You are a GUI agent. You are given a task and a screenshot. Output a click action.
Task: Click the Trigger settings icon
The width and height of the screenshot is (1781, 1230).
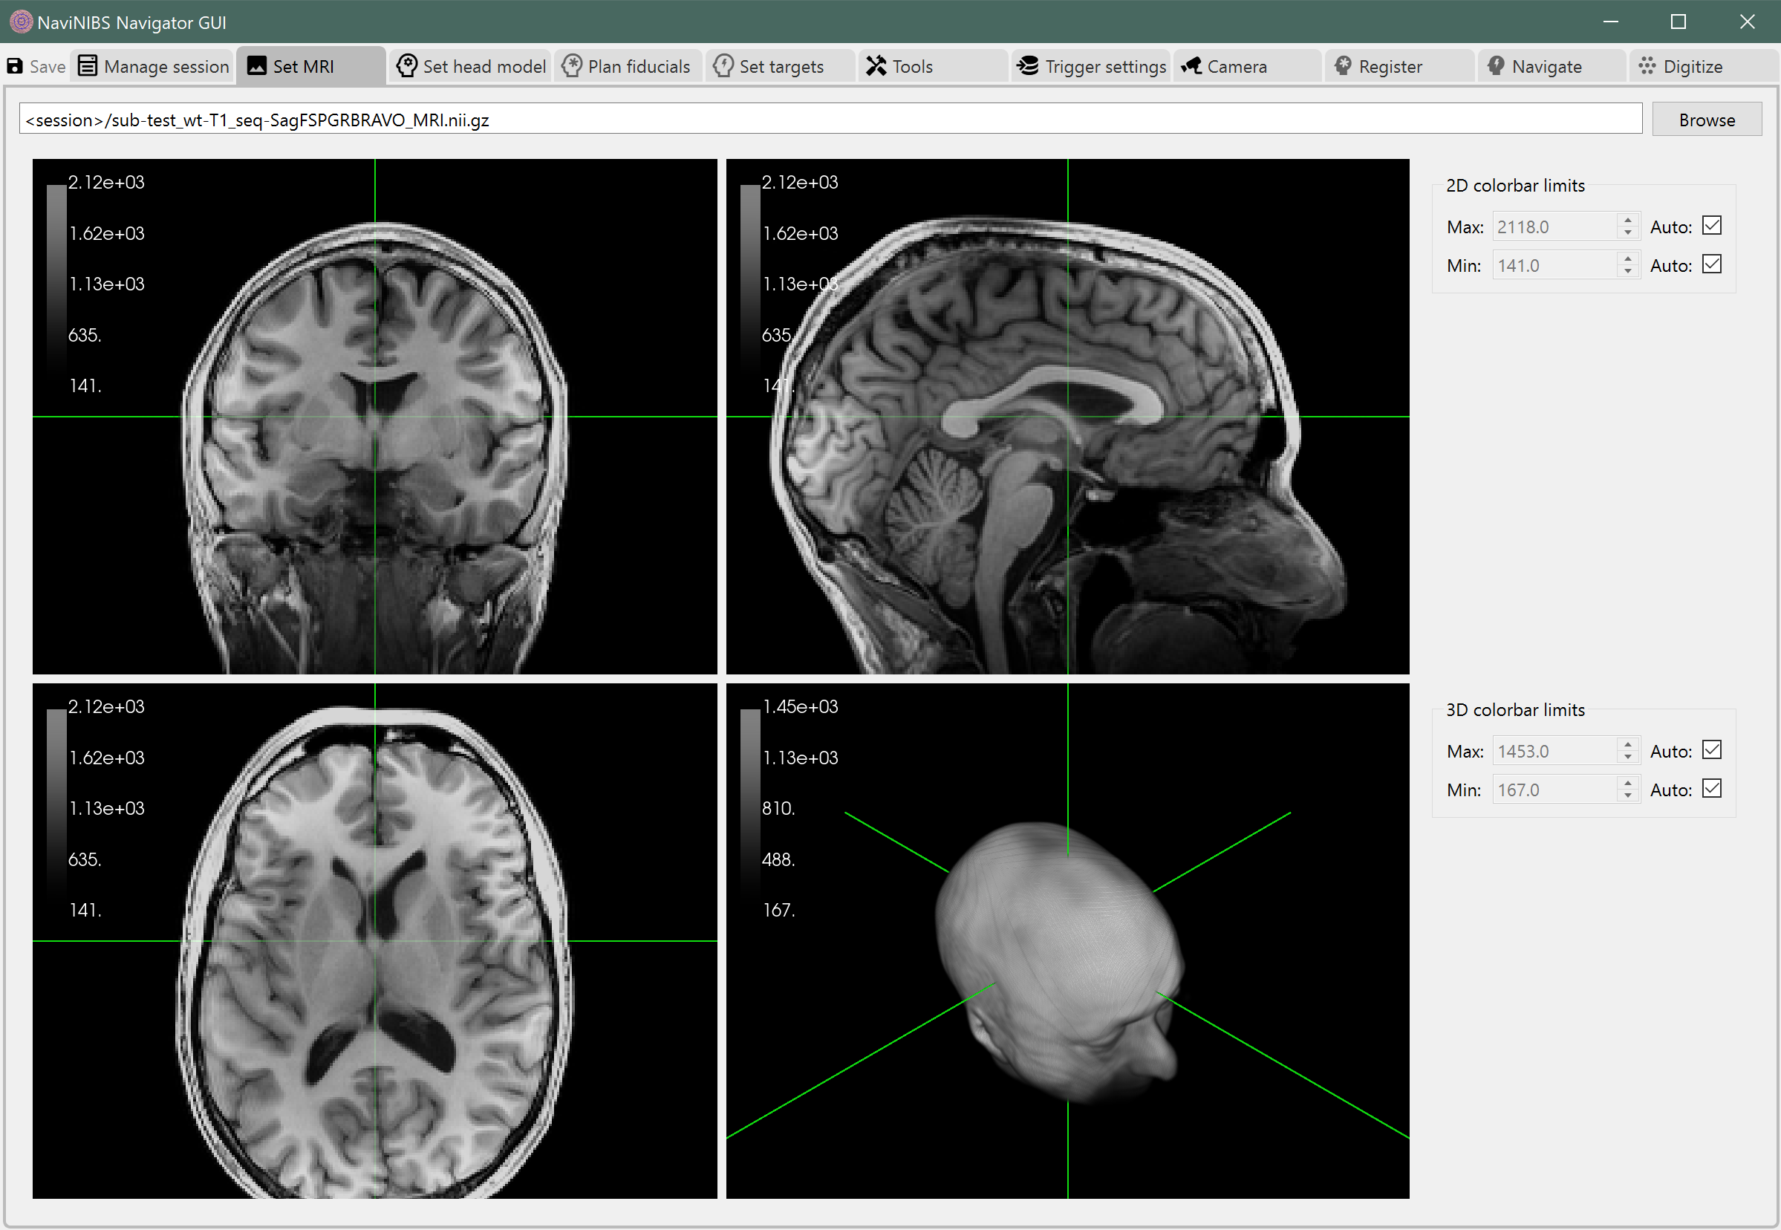(1027, 66)
